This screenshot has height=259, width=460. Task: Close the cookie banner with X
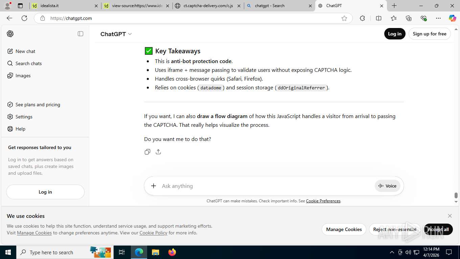coord(450,216)
